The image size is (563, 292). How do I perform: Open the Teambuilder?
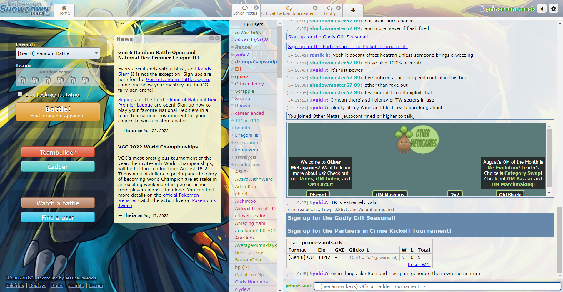tap(58, 152)
